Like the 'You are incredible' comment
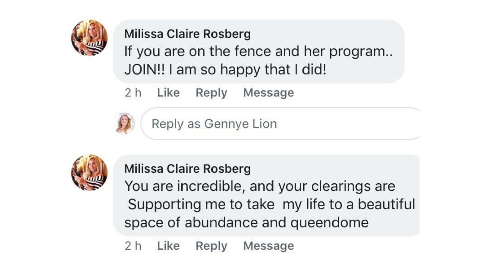 tap(168, 246)
